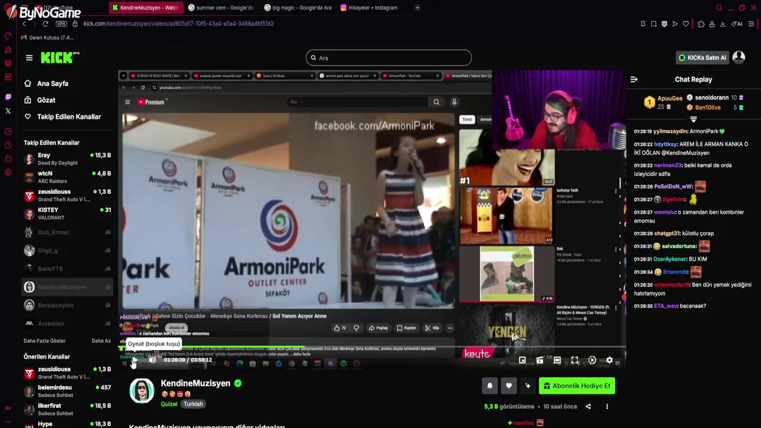
Task: Click the sparkle subscribe icon button
Action: click(x=527, y=386)
